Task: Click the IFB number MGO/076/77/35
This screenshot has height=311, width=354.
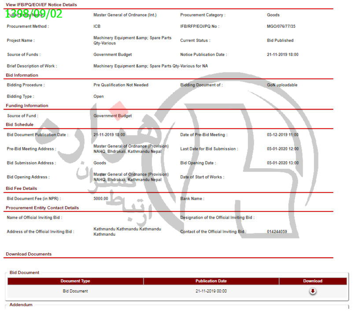Action: (281, 26)
